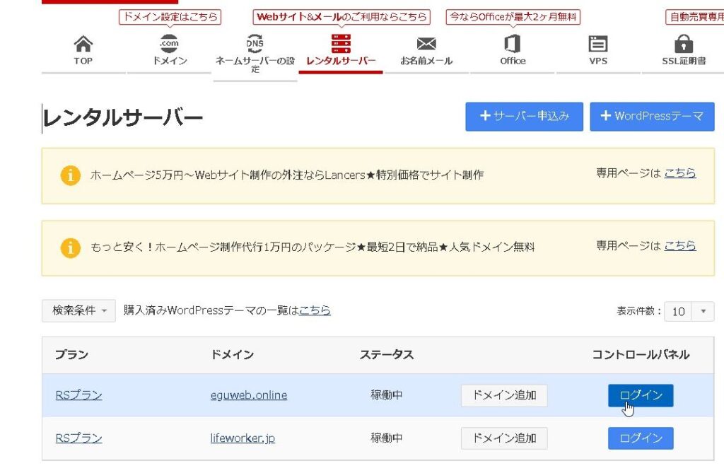
Task: Click ドメイン追加 for eguweb.online row
Action: click(x=504, y=395)
